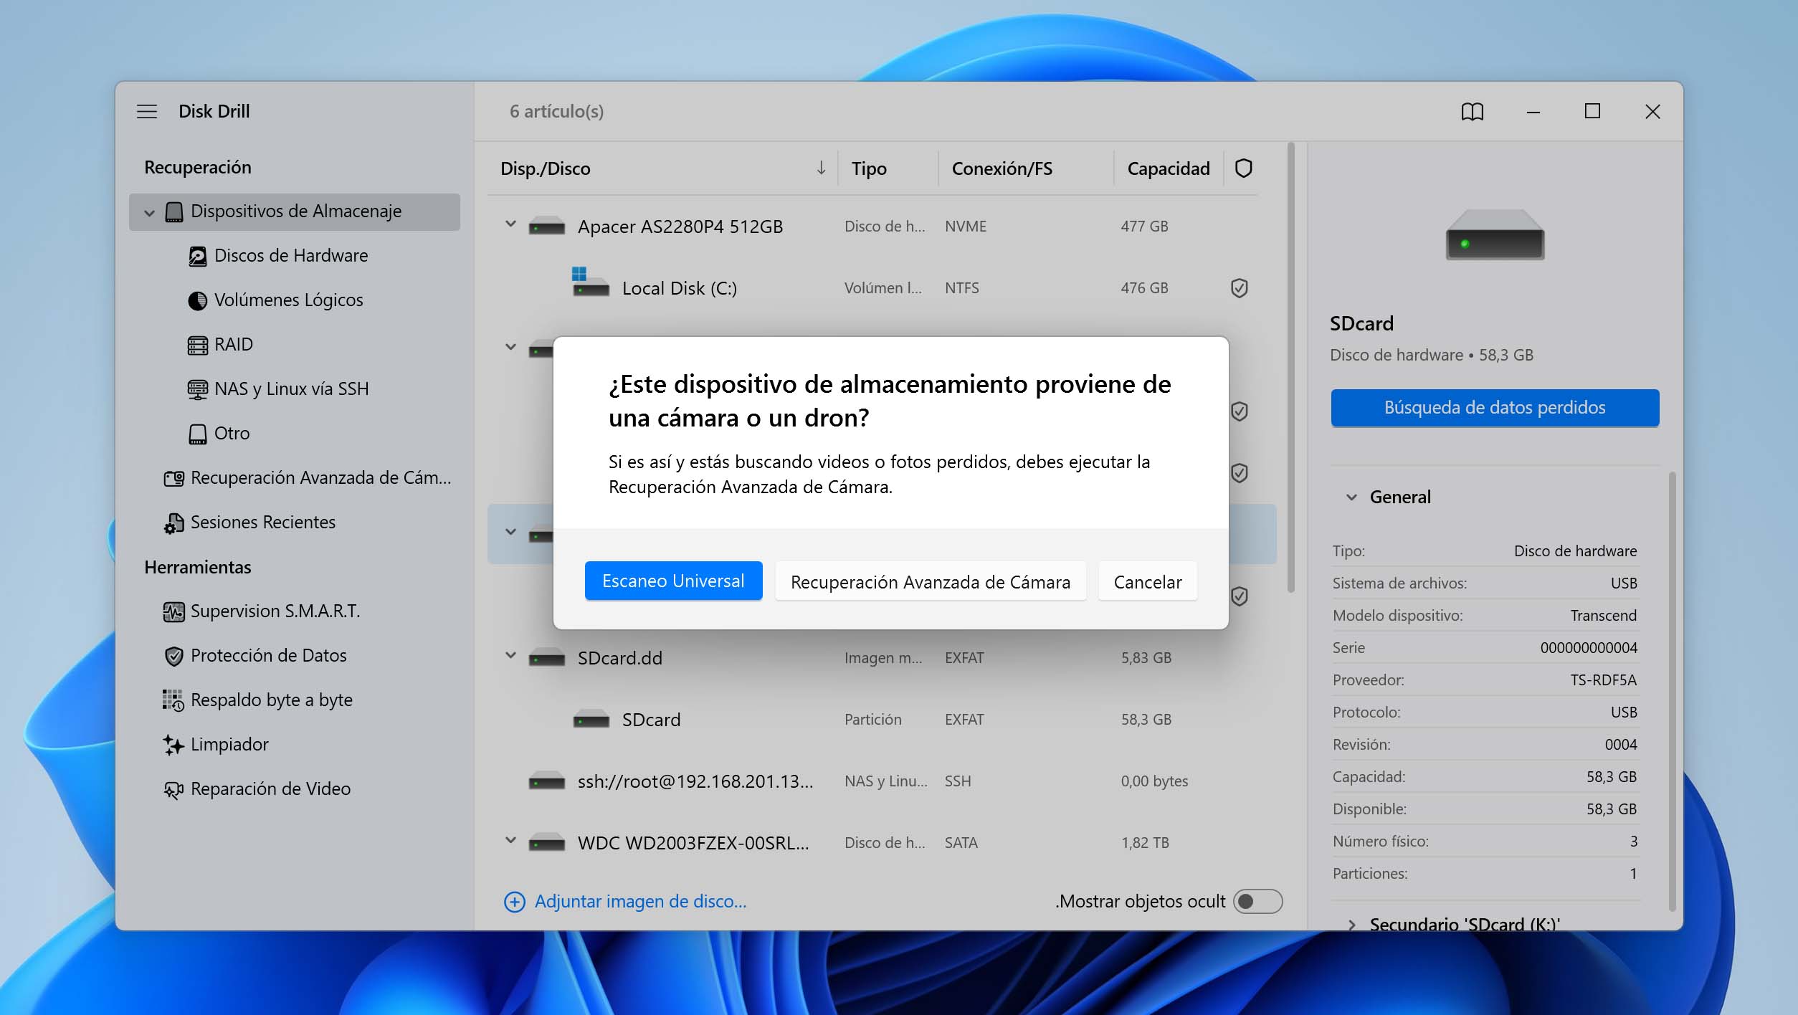Click the NVME connection cell
Screen dimensions: 1798x1015
pos(965,227)
